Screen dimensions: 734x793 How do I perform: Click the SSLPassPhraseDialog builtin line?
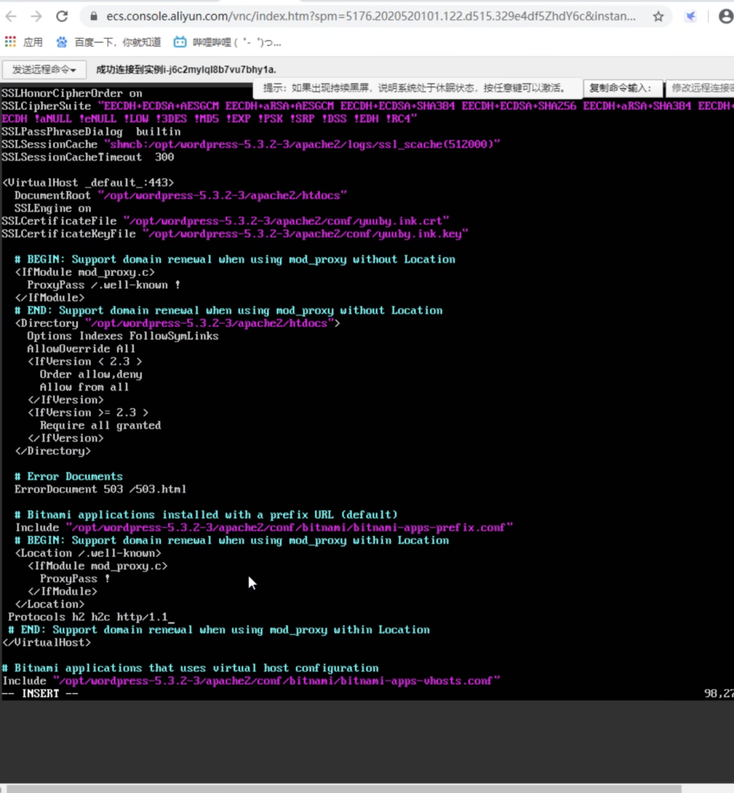coord(91,132)
